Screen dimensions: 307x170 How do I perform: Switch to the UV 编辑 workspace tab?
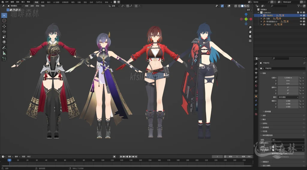pyautogui.click(x=56, y=2)
